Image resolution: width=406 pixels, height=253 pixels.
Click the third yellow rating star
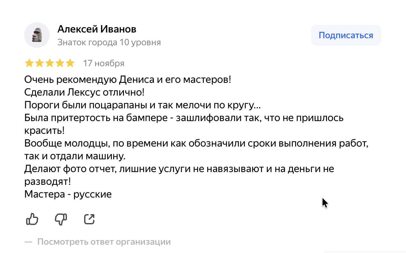click(x=49, y=63)
